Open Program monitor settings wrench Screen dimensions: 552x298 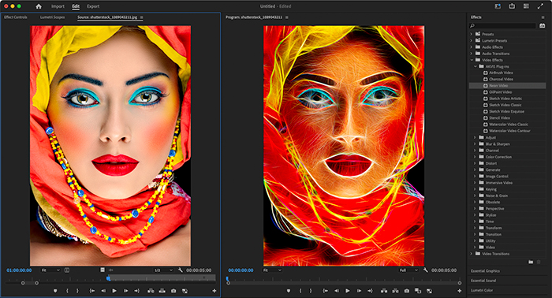pyautogui.click(x=426, y=270)
